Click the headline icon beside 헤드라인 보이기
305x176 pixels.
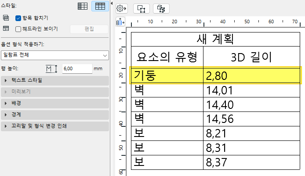[6, 29]
